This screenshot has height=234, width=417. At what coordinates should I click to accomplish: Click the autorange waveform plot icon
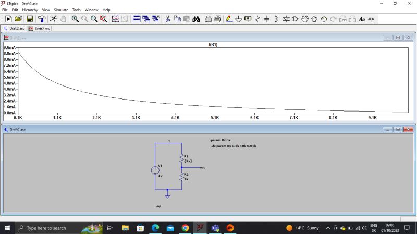(x=115, y=19)
